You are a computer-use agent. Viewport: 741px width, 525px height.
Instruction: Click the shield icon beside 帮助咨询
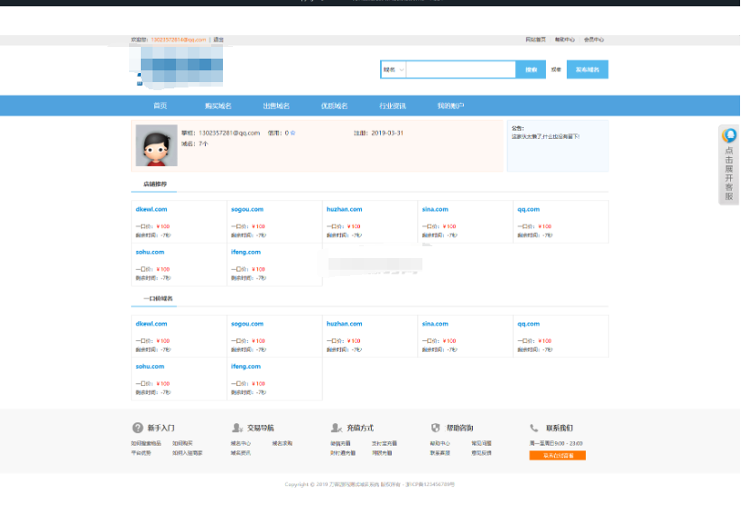(x=435, y=428)
